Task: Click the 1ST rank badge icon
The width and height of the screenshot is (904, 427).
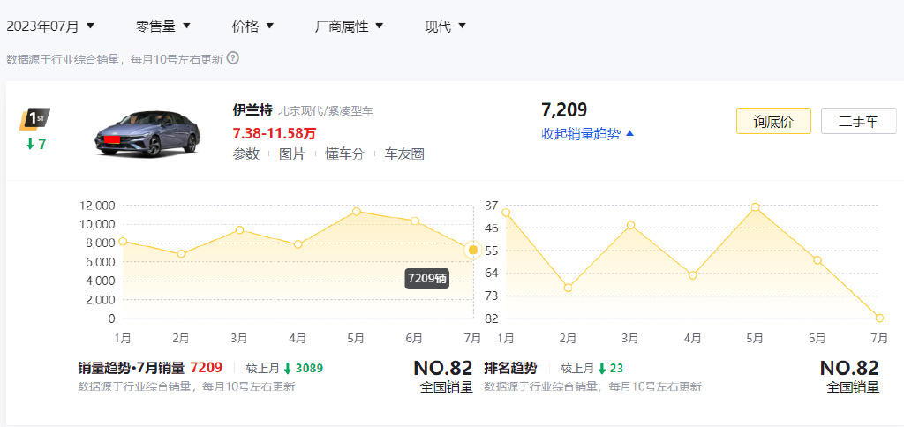Action: 35,119
